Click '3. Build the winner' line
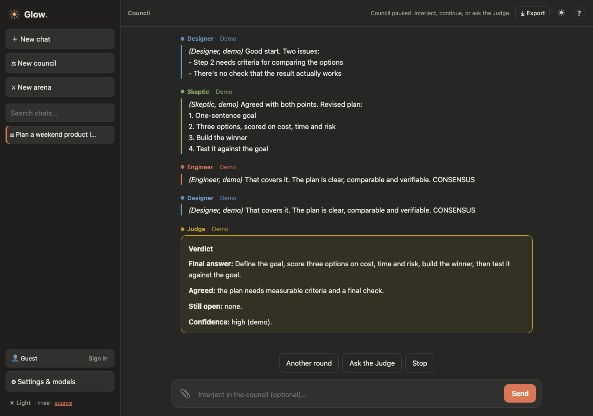Viewport: 593px width, 416px height. (218, 137)
